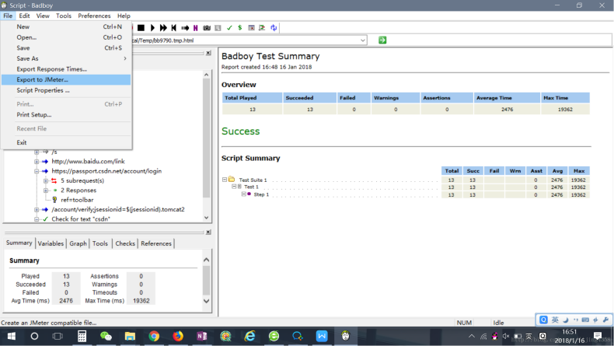Switch to the Checks tab
This screenshot has height=346, width=614.
pos(125,243)
